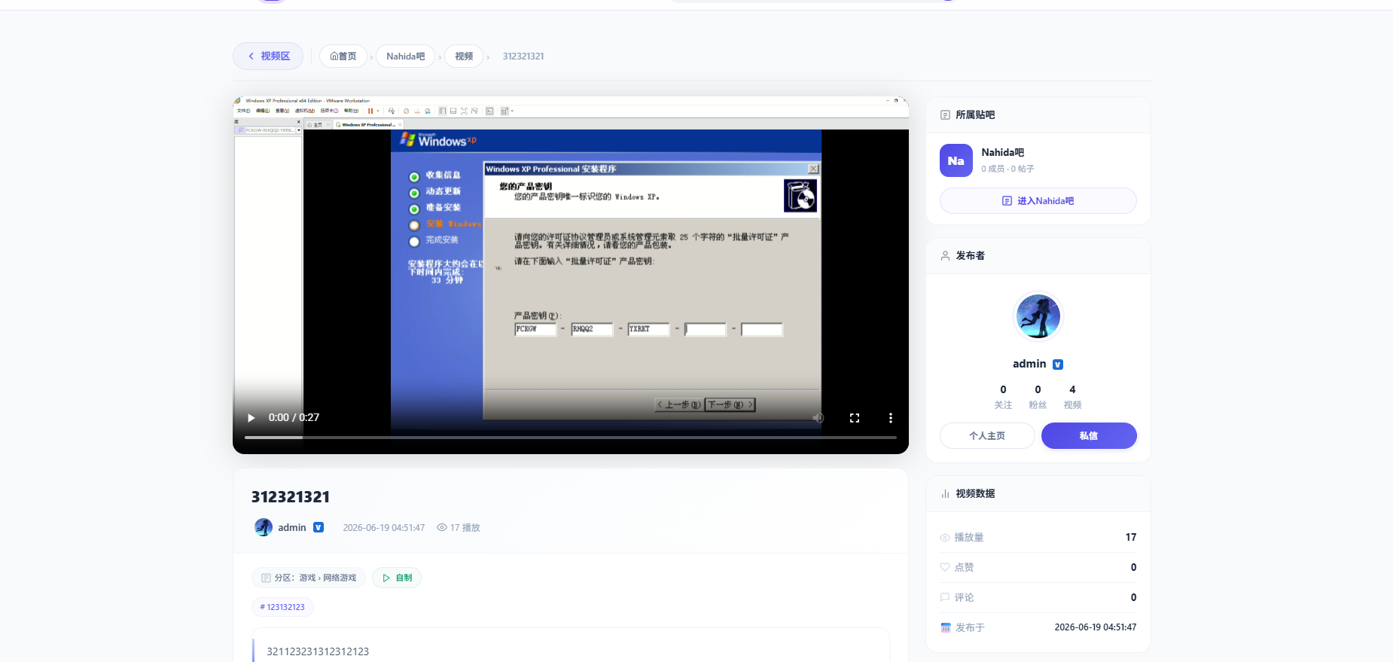This screenshot has height=662, width=1393.
Task: Click the video time 0:00 / 0:27
Action: (294, 417)
